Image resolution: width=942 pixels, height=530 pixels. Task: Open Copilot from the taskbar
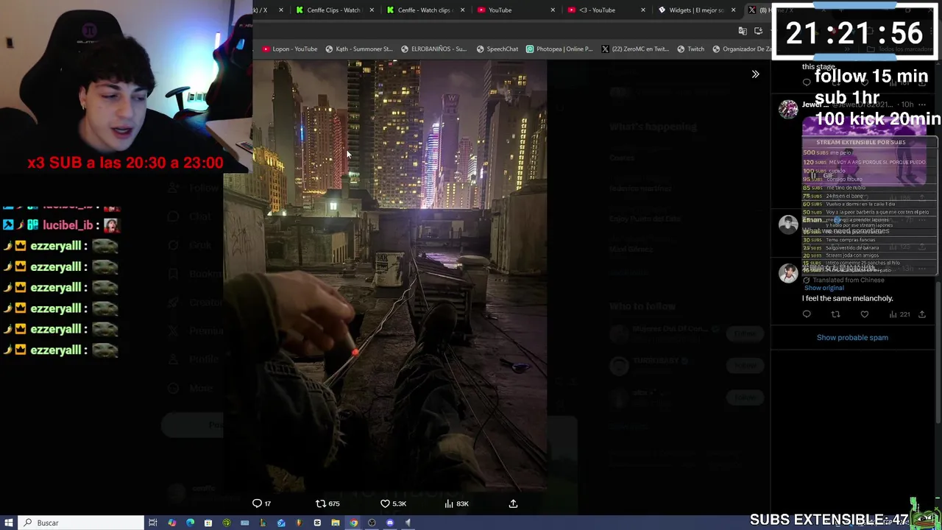tap(171, 523)
